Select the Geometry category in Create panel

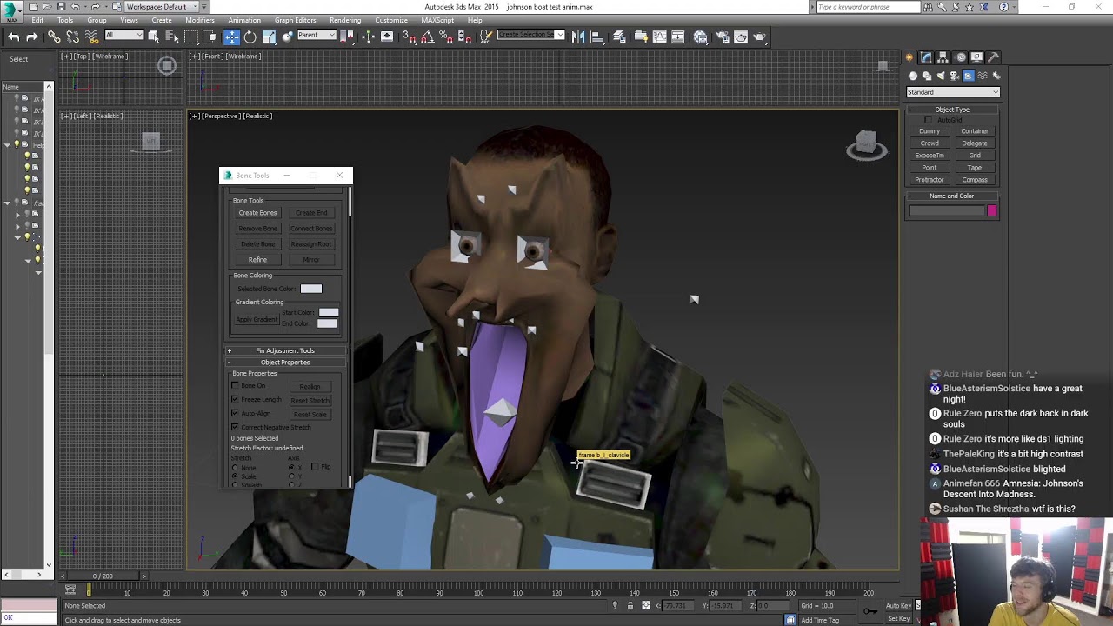pos(913,77)
